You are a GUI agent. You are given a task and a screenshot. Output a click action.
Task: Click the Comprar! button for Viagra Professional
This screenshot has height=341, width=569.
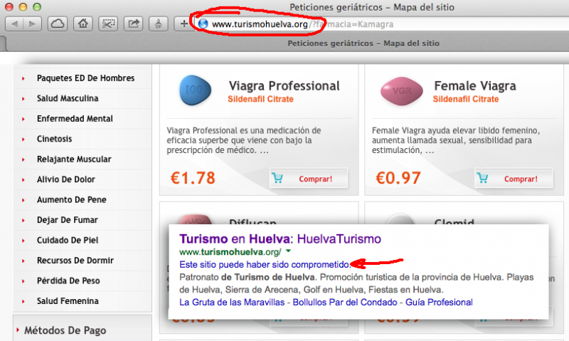coord(309,178)
